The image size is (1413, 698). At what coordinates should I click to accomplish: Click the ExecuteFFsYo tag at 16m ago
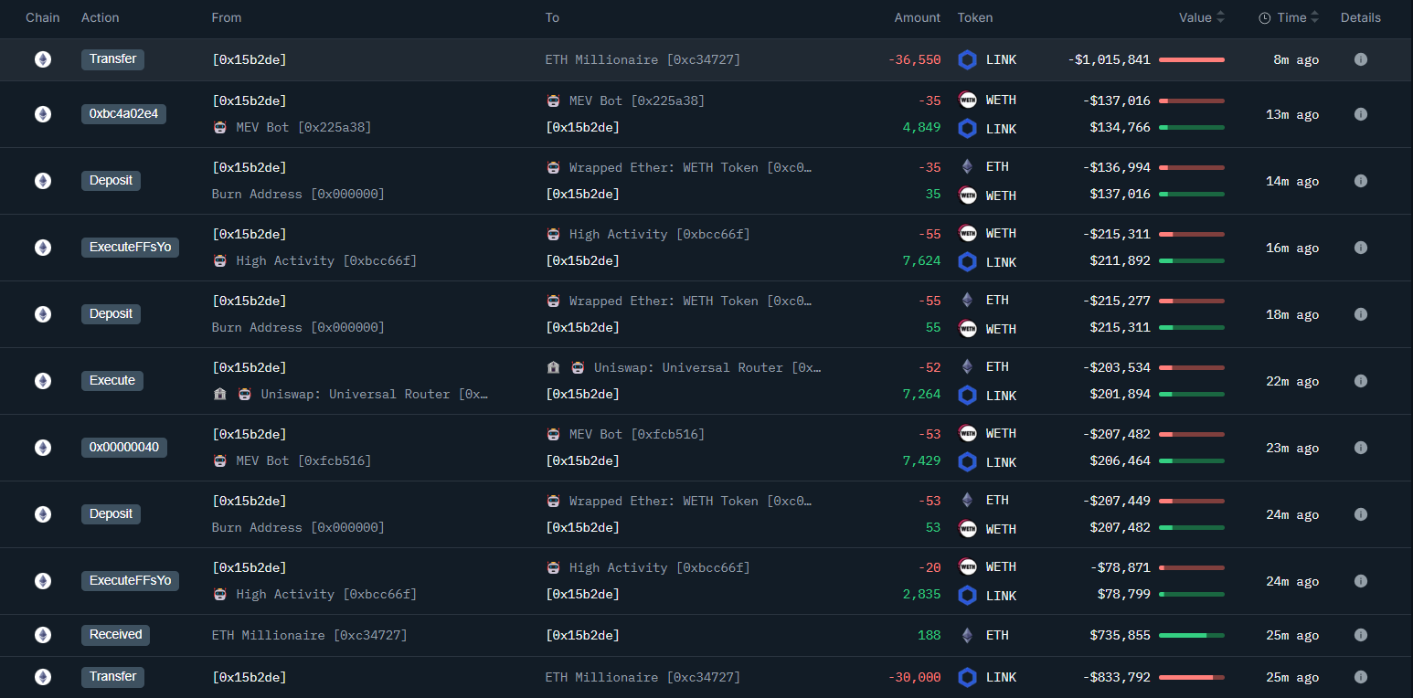coord(130,248)
